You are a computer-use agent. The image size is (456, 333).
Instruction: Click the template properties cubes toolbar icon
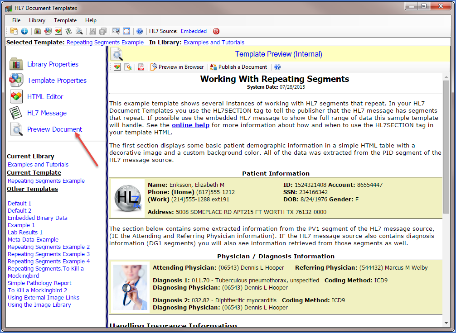click(x=48, y=31)
